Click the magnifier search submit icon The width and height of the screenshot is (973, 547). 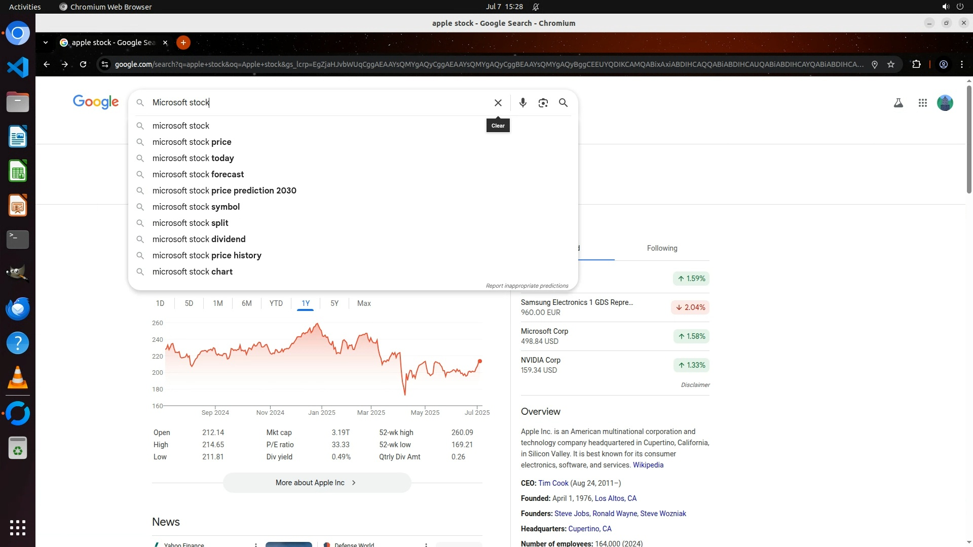pyautogui.click(x=563, y=103)
